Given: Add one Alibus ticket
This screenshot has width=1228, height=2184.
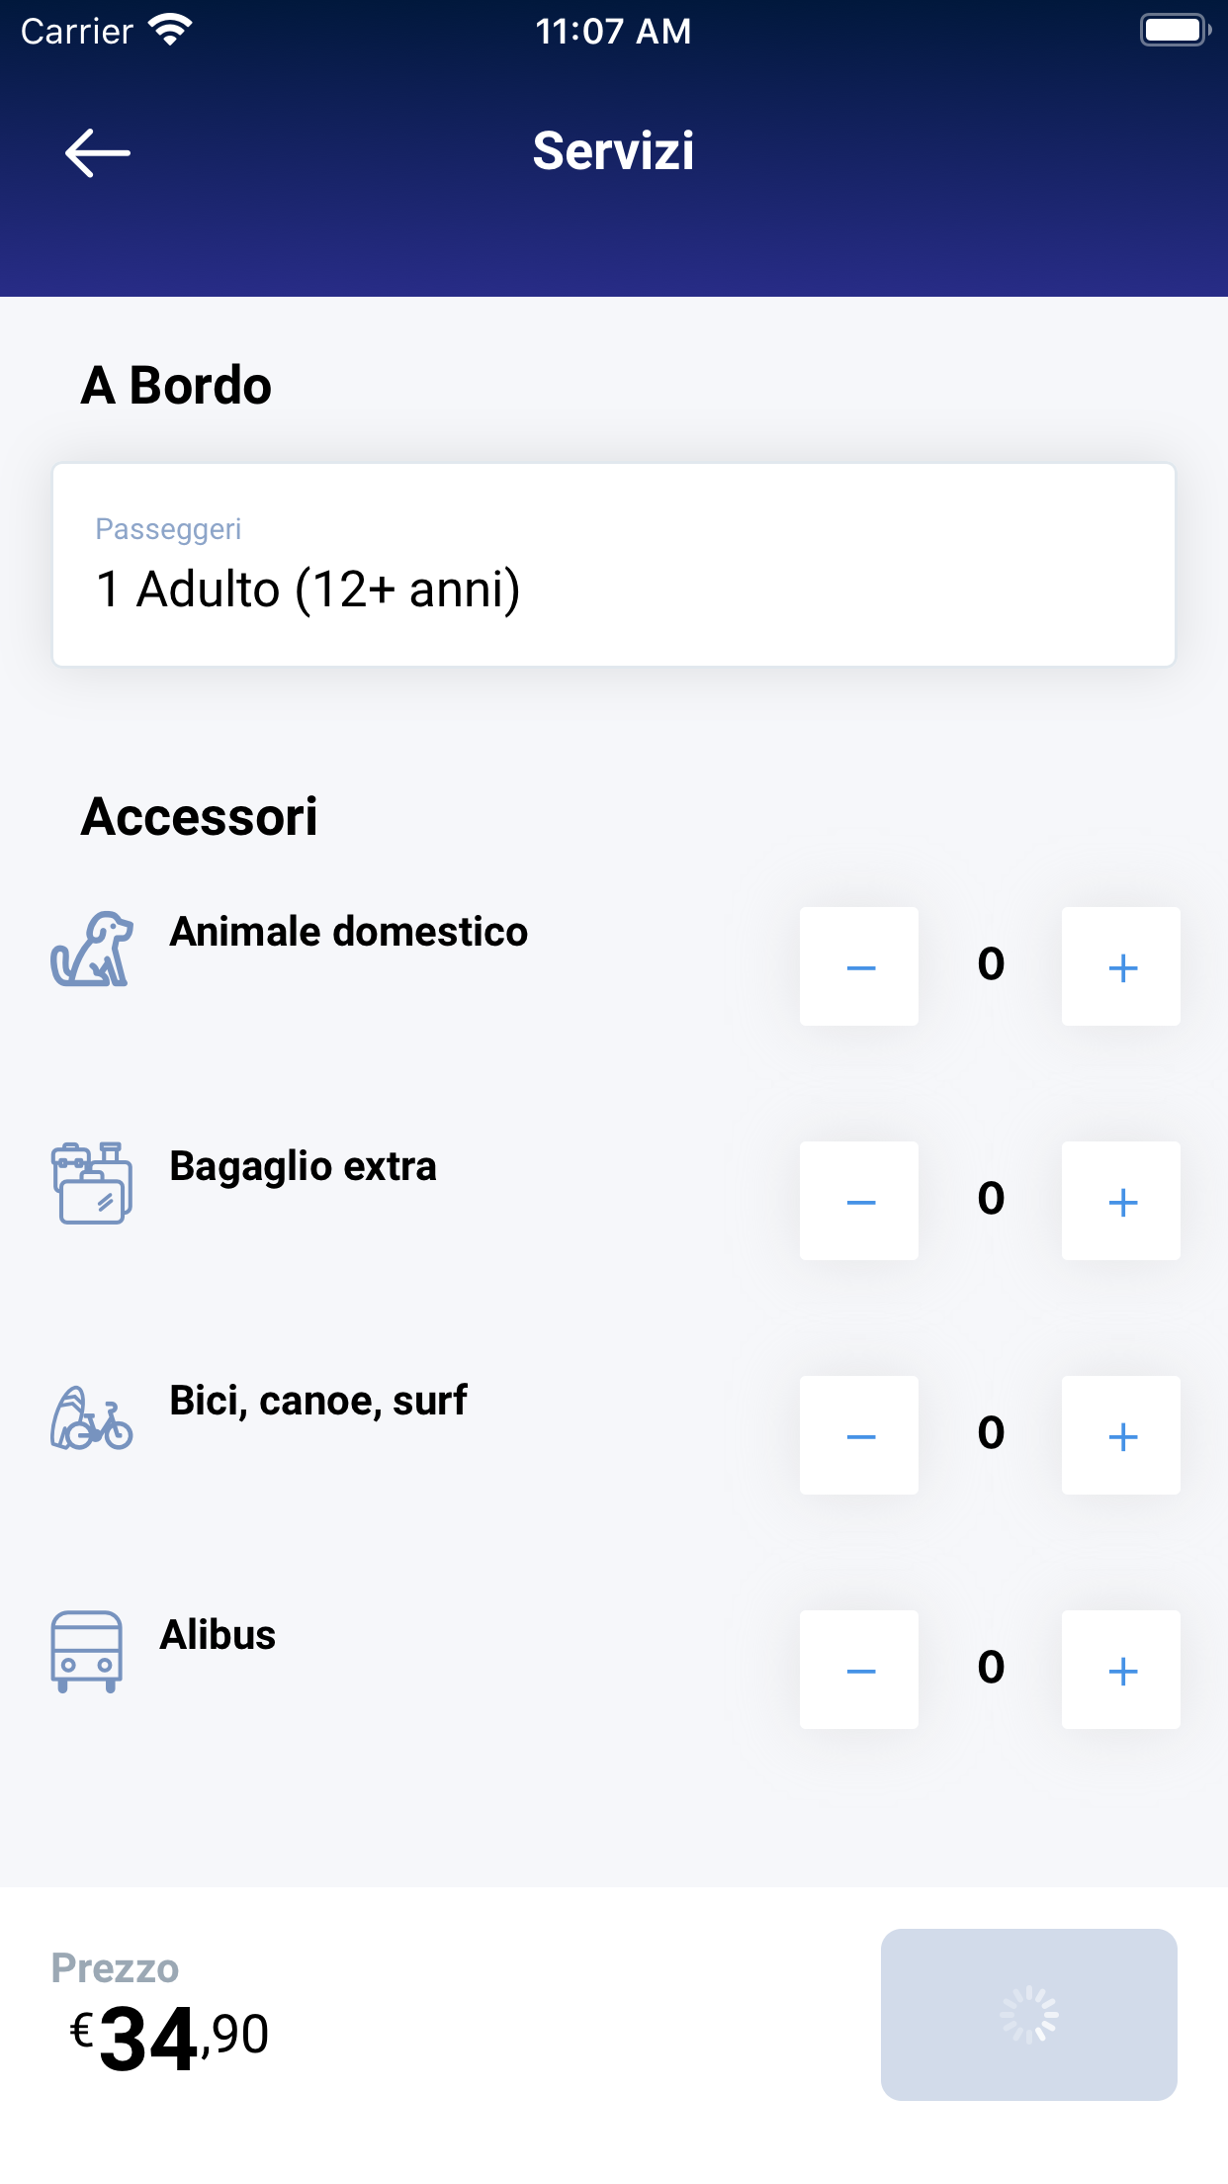Looking at the screenshot, I should click(x=1121, y=1670).
